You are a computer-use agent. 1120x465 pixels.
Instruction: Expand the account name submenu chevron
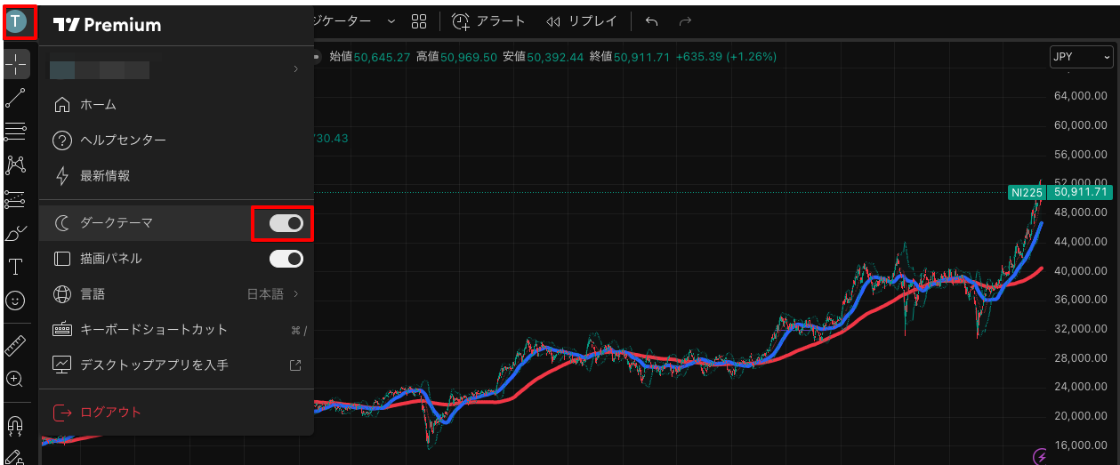click(295, 69)
